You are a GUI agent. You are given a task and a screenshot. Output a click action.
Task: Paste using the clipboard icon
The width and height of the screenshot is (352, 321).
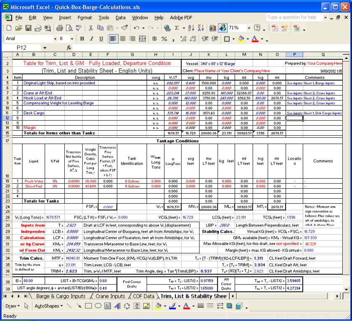coord(110,28)
